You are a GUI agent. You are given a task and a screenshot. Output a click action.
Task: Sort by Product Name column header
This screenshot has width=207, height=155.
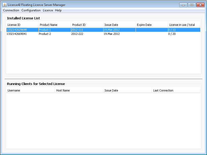(x=55, y=25)
